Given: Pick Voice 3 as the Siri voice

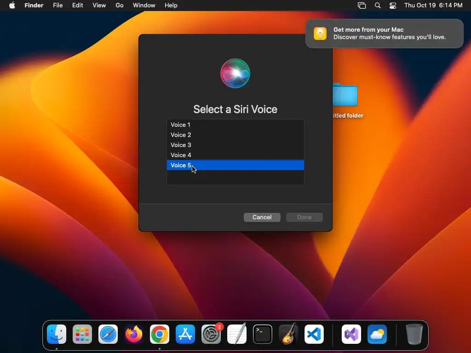Looking at the screenshot, I should (235, 145).
